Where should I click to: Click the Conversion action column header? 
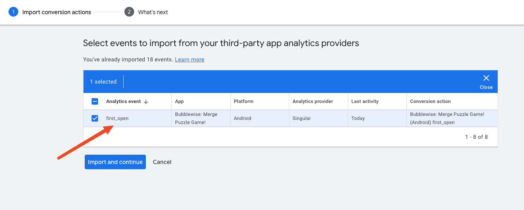pyautogui.click(x=430, y=102)
